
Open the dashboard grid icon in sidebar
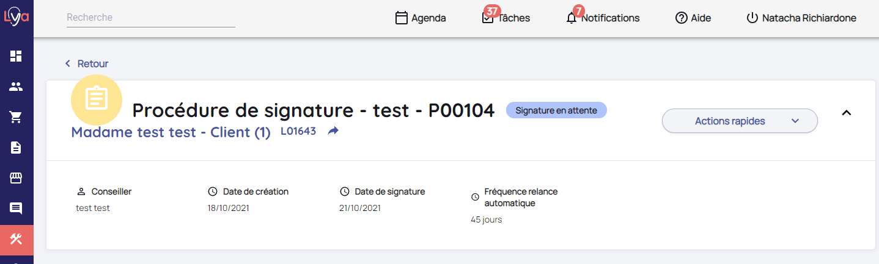(x=16, y=56)
